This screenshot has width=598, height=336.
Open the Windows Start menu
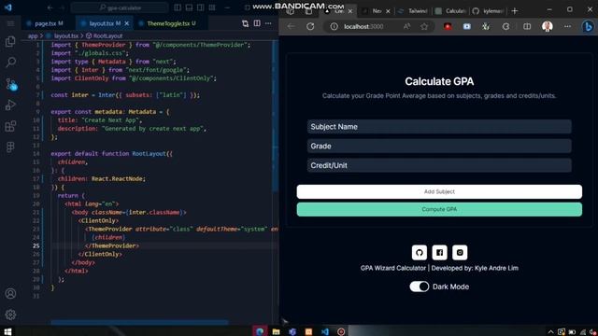point(7,331)
